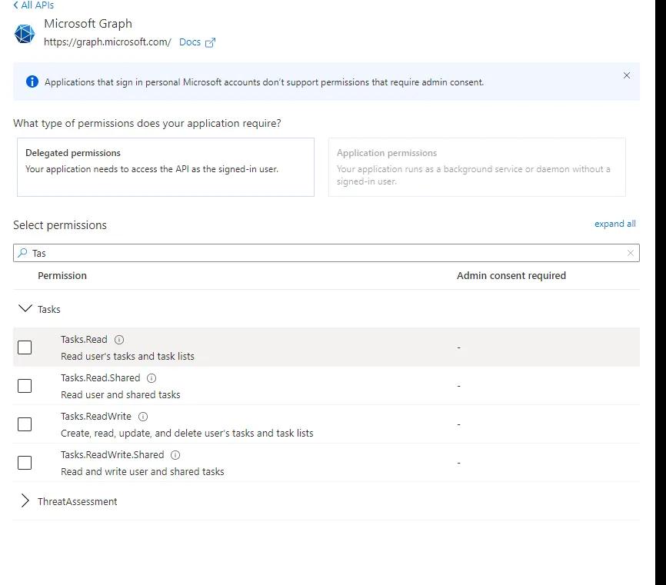Screen dimensions: 666x585
Task: Check the Tasks.Read permission checkbox
Action: click(25, 347)
